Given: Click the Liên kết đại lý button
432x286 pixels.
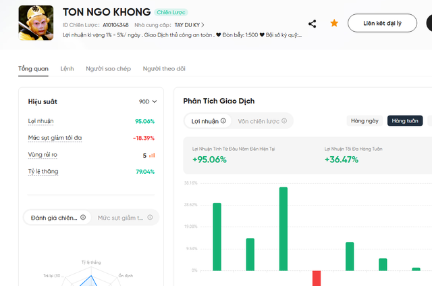Looking at the screenshot, I should pyautogui.click(x=382, y=23).
